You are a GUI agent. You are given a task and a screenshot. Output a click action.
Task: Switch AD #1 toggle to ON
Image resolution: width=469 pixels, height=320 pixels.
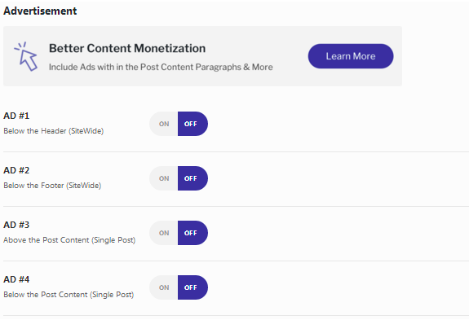tap(164, 124)
